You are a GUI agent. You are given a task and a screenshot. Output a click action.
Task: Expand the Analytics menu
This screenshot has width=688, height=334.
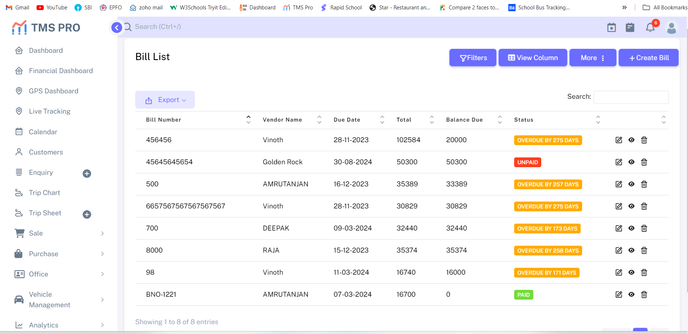point(59,325)
